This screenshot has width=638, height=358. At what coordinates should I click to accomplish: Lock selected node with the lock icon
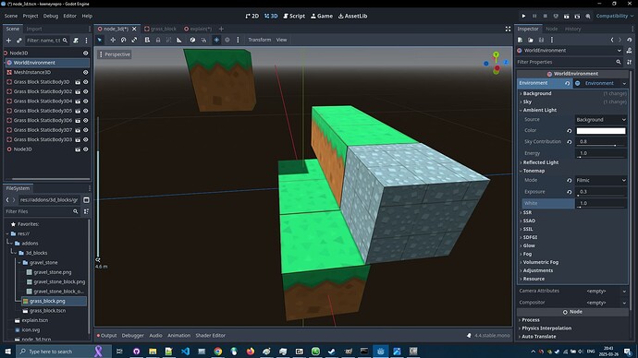point(158,40)
